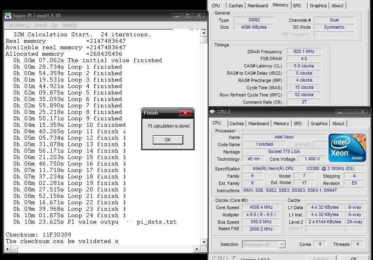Click the DRAM Frequency value 625.1 MHz
The width and height of the screenshot is (373, 260).
pyautogui.click(x=304, y=51)
